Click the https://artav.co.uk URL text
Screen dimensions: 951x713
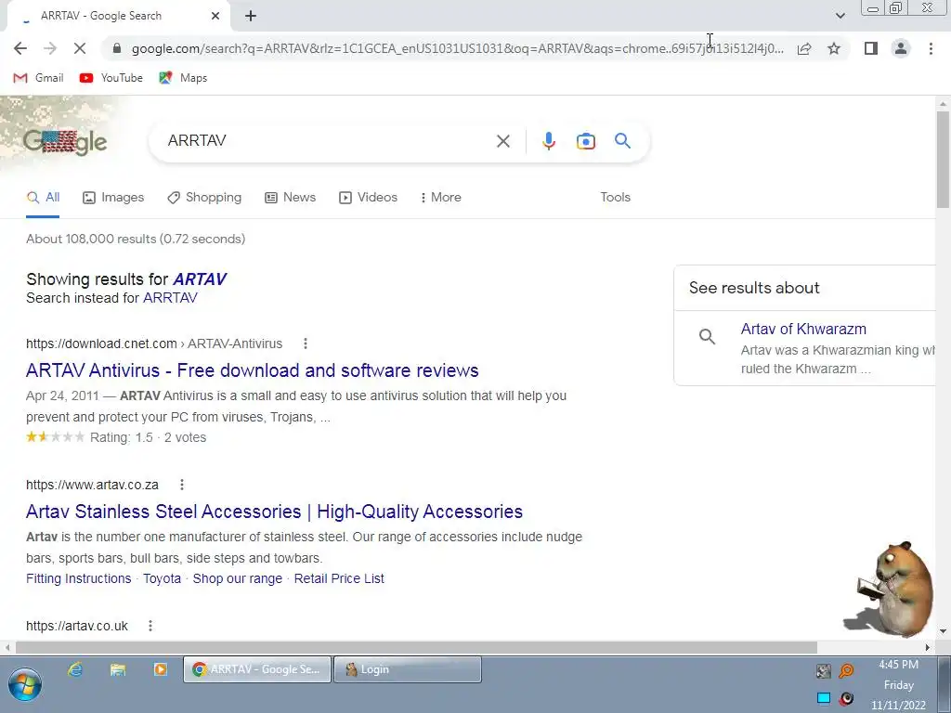pos(77,626)
